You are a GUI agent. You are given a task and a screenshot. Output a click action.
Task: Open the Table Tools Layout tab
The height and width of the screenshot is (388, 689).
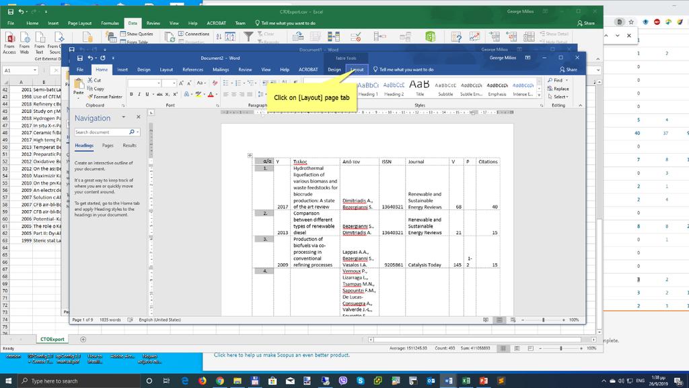pos(357,69)
